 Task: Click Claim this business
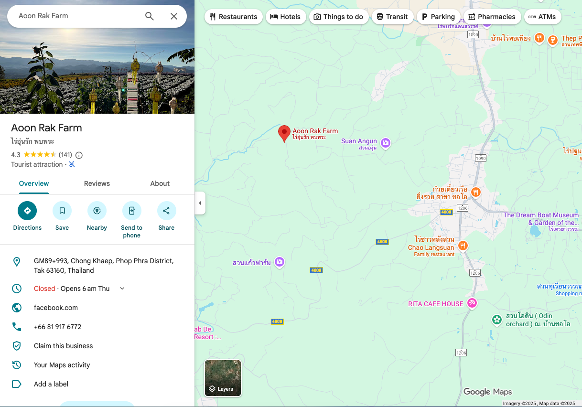pyautogui.click(x=64, y=346)
